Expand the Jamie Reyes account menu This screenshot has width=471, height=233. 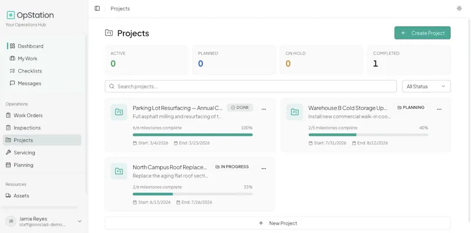[44, 221]
